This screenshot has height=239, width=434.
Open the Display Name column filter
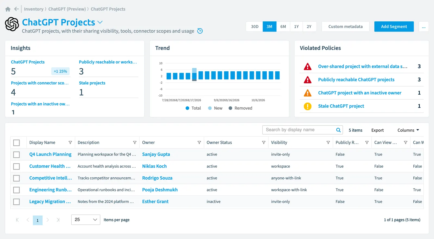[70, 142]
